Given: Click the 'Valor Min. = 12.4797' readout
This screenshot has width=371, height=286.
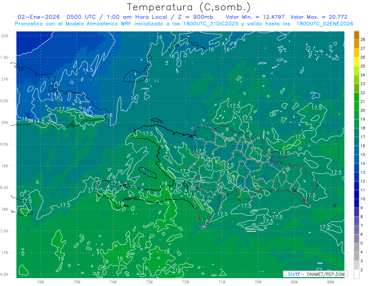Looking at the screenshot, I should click(x=255, y=17).
